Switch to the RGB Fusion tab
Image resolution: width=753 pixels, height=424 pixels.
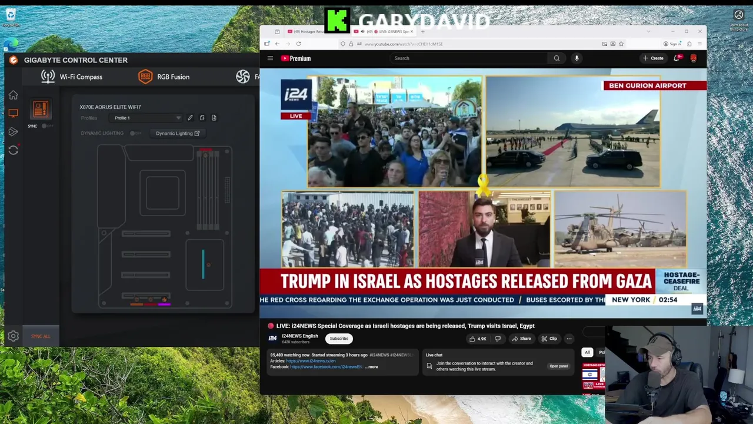(x=164, y=77)
